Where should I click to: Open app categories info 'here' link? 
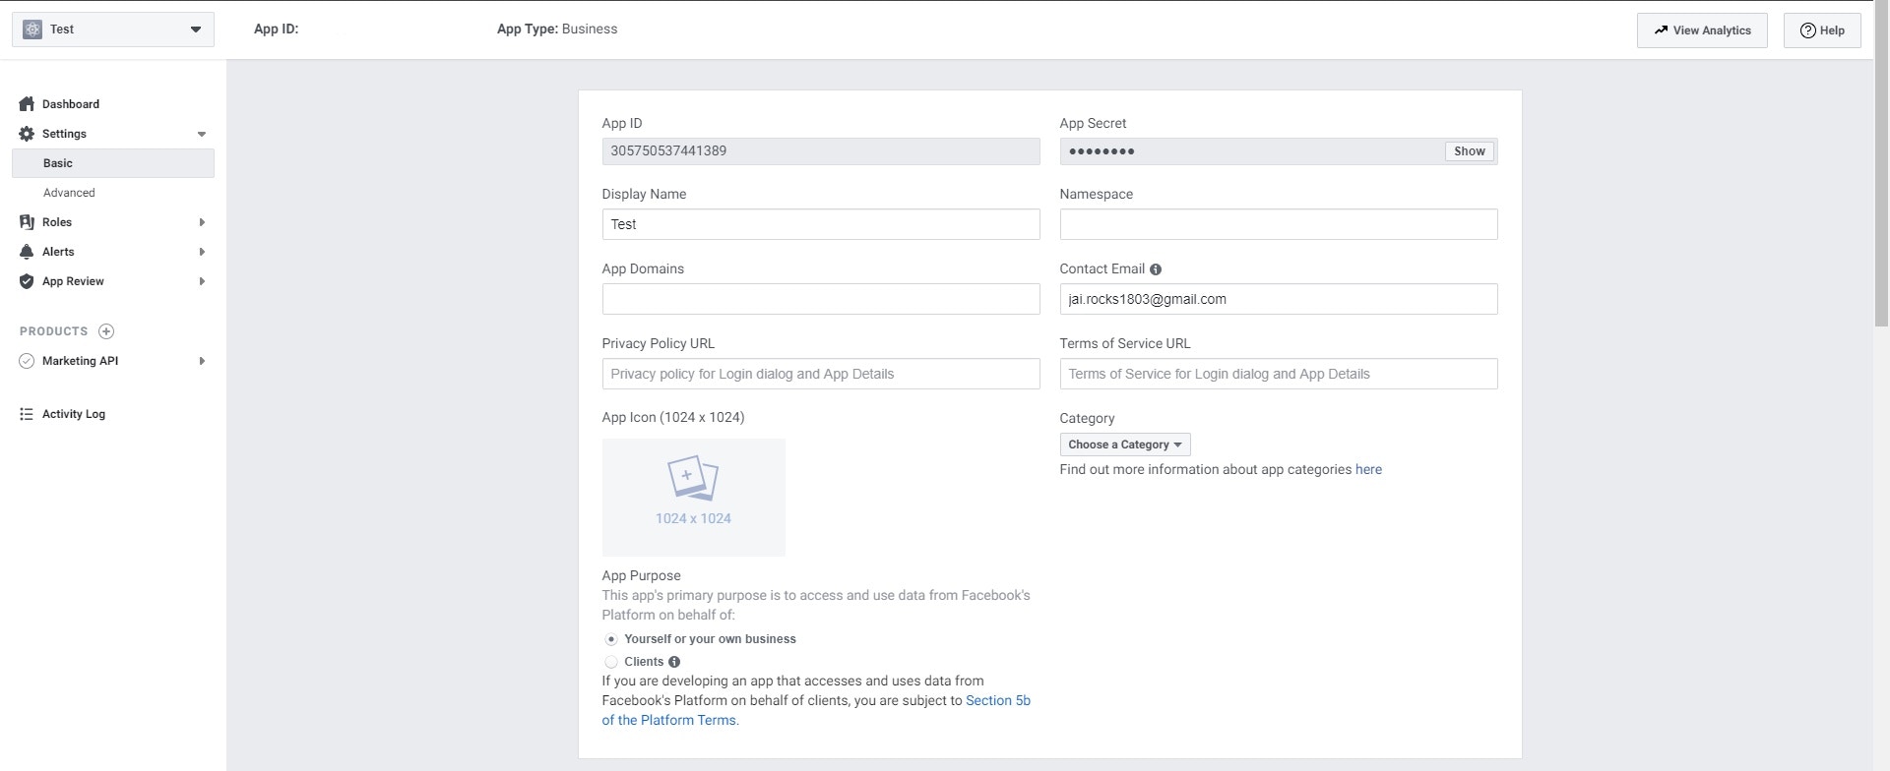coord(1368,470)
